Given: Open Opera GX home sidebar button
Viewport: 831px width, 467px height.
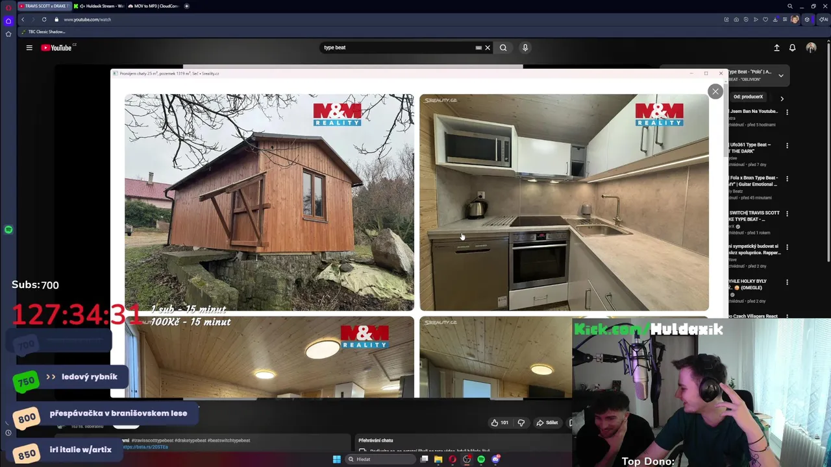Looking at the screenshot, I should 8,21.
